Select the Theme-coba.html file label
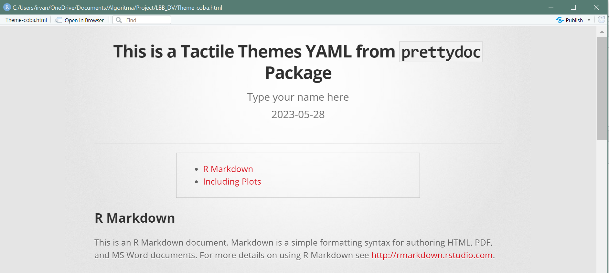This screenshot has width=609, height=273. coord(26,20)
